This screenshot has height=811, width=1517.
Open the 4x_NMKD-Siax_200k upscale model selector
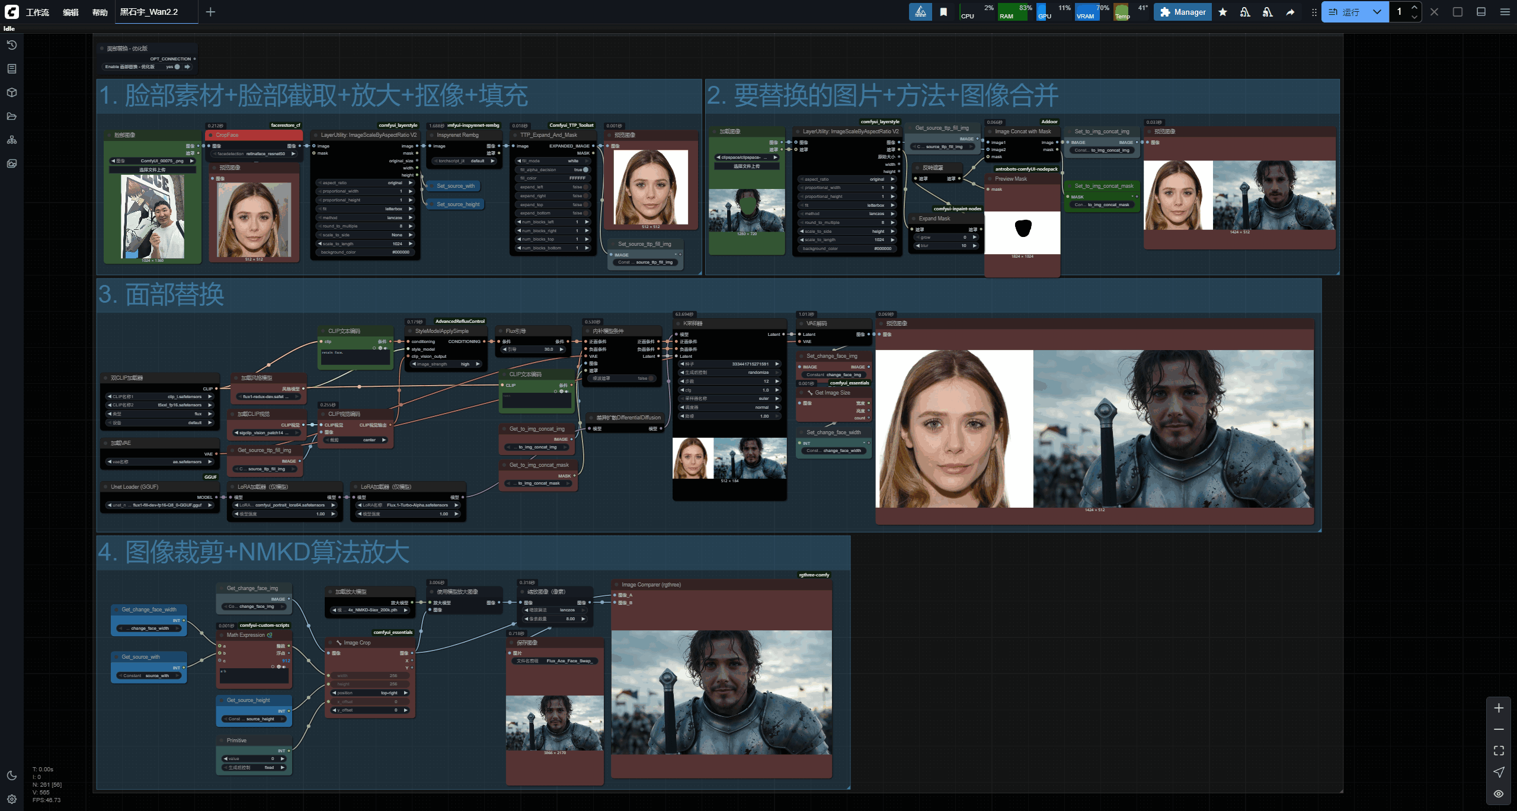pyautogui.click(x=372, y=610)
